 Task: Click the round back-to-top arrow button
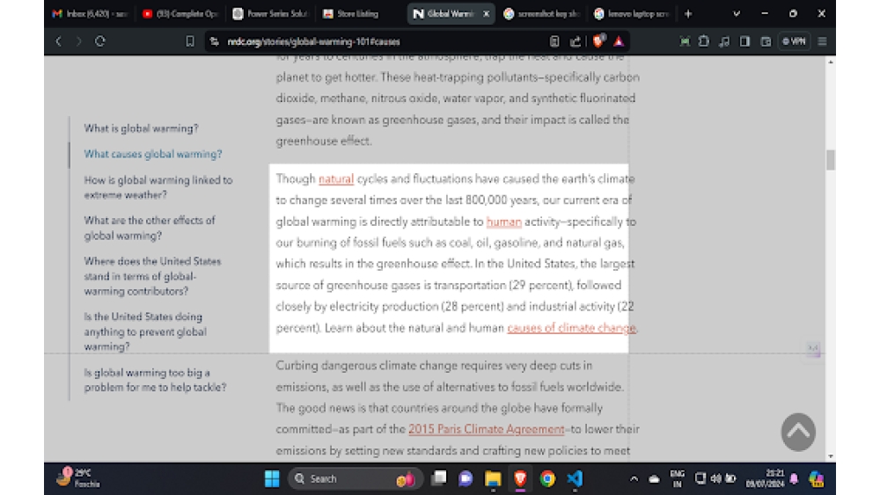click(798, 432)
